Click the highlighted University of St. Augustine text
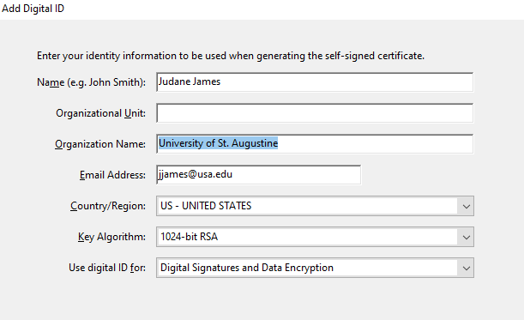This screenshot has width=524, height=320. coord(218,143)
